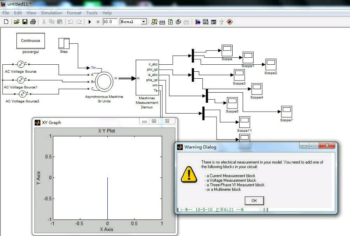The height and width of the screenshot is (236, 350).
Task: Click the refresh/update diagram toolbar icon
Action: [170, 22]
